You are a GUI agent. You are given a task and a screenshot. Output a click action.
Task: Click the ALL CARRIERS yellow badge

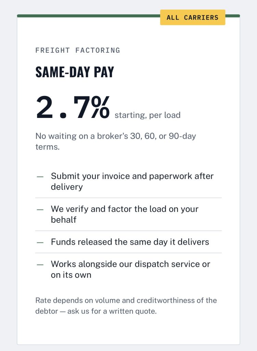tap(193, 17)
